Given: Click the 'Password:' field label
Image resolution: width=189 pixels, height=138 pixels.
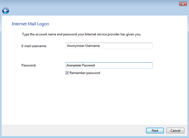Looking at the screenshot, I should tap(29, 65).
